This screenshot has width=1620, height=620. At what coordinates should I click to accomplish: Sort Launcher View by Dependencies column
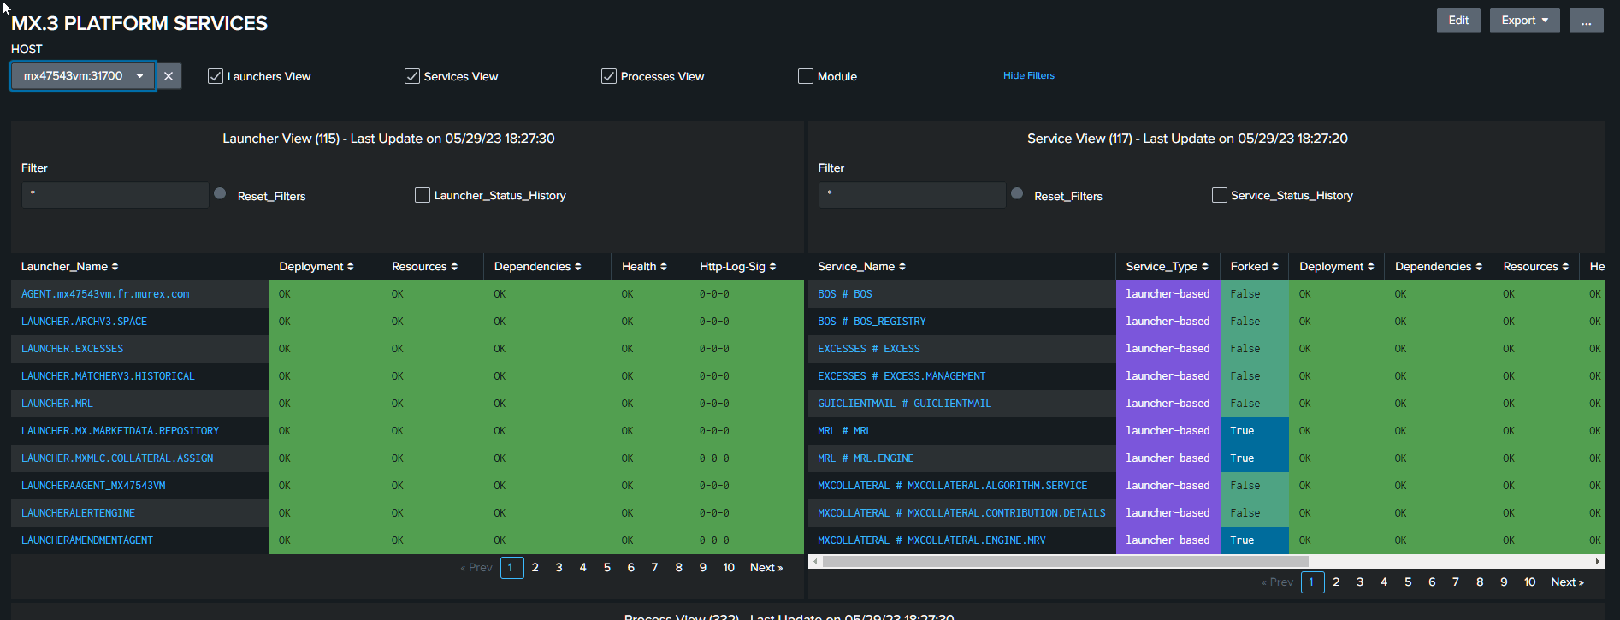click(x=538, y=266)
